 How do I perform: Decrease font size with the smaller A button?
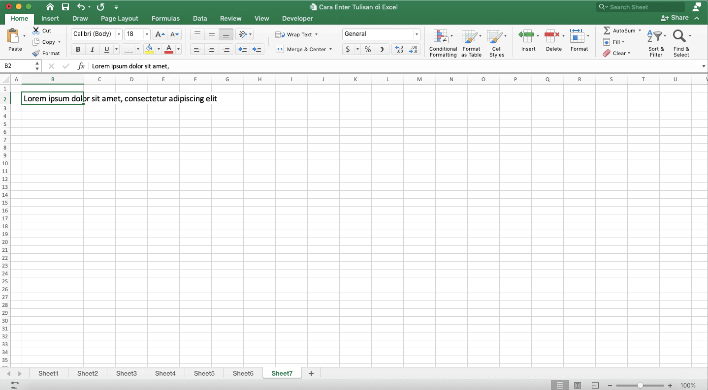click(174, 34)
